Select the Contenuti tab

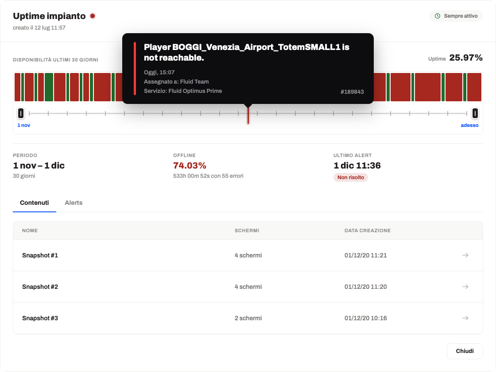coord(34,203)
